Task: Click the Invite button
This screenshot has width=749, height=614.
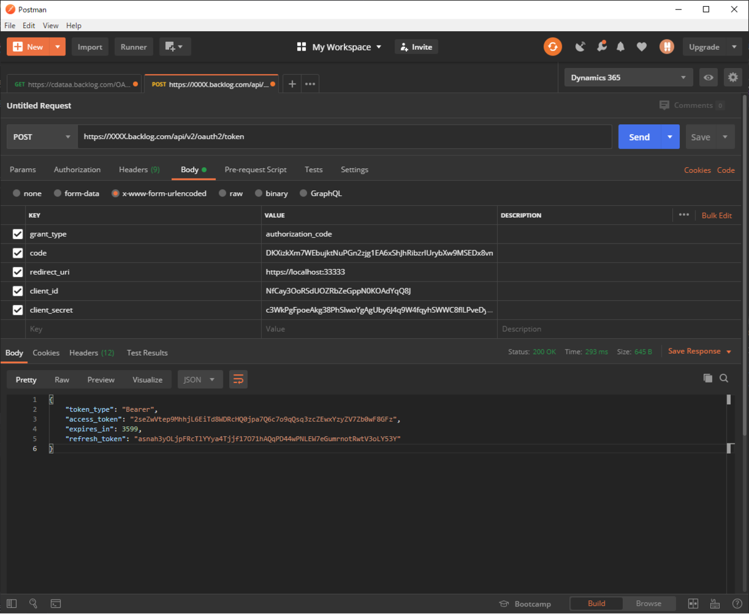Action: pyautogui.click(x=416, y=47)
